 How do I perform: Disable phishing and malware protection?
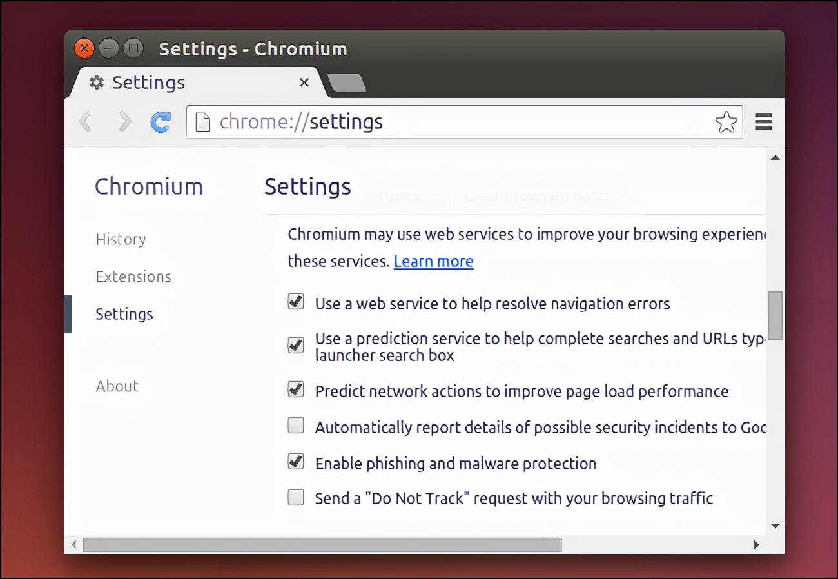click(x=295, y=462)
